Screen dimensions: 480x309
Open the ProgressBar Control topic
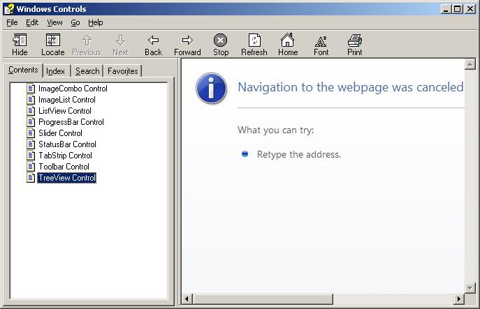coord(71,122)
